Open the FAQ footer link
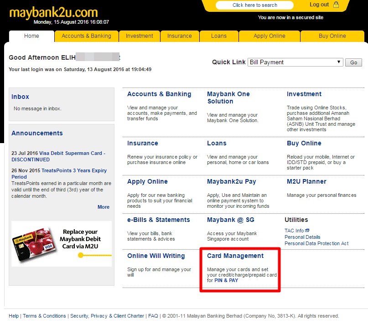The height and width of the screenshot is (324, 368). pos(153,316)
